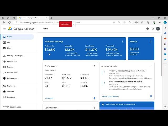168x126 pixels.
Task: Open the Today so far dropdown
Action: tap(51, 70)
